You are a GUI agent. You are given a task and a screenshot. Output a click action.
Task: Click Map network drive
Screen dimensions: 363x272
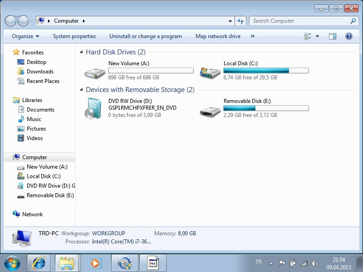click(x=218, y=36)
